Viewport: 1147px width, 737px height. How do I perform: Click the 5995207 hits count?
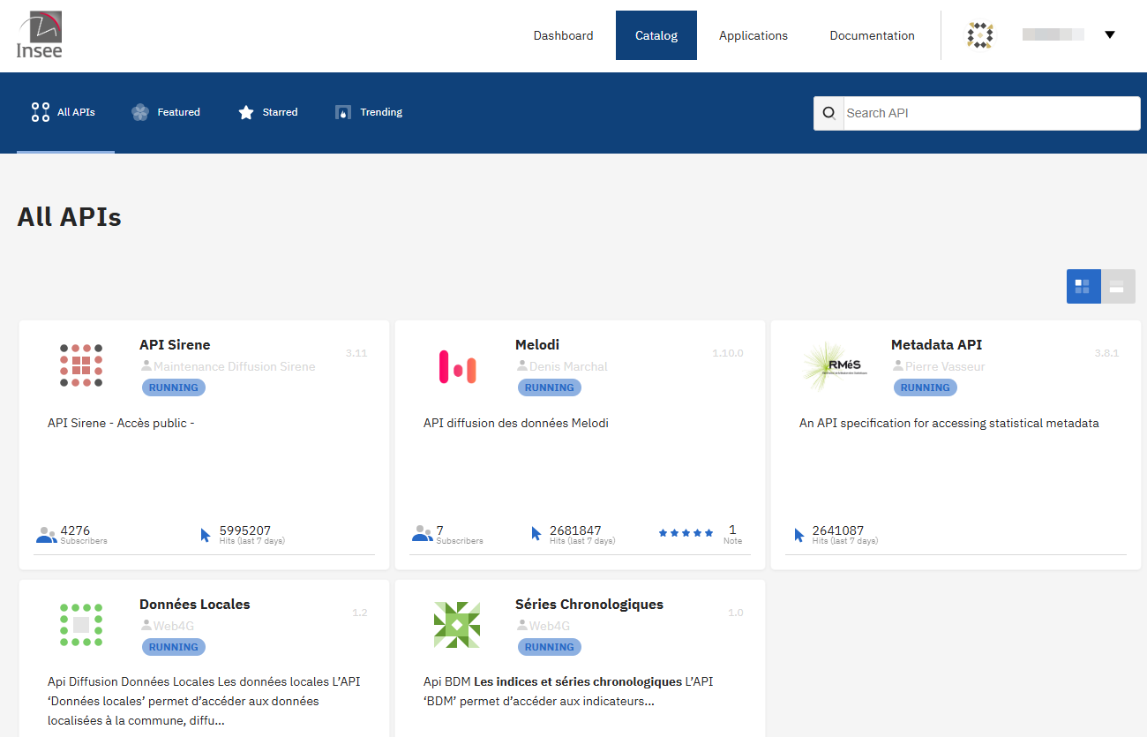pyautogui.click(x=245, y=530)
